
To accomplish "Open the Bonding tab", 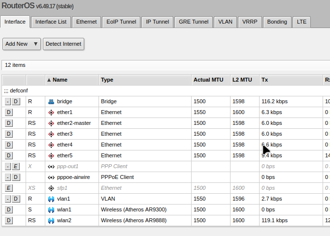I will (277, 22).
